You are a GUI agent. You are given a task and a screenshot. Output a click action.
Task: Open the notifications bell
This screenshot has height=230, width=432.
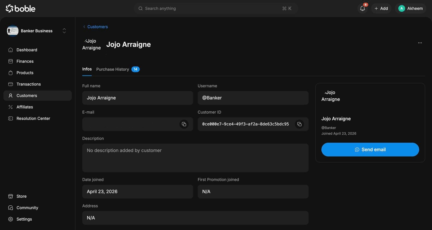(363, 9)
